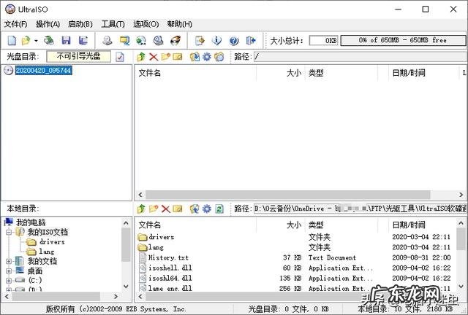Click red X delete in local directory toolbar
The height and width of the screenshot is (315, 468).
tap(166, 209)
